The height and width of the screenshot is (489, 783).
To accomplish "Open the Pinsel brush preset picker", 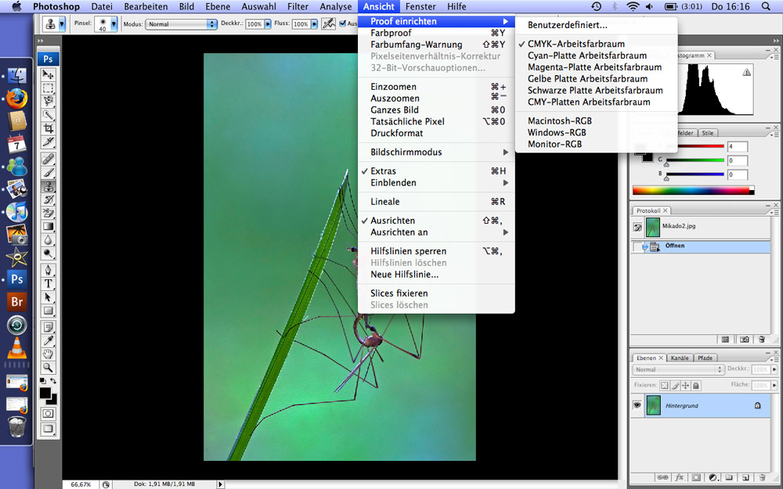I will (106, 24).
